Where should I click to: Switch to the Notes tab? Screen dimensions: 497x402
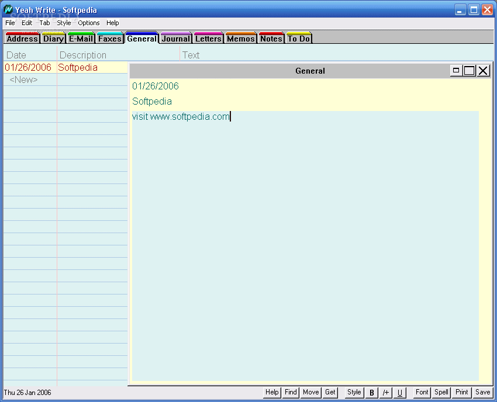coord(271,38)
